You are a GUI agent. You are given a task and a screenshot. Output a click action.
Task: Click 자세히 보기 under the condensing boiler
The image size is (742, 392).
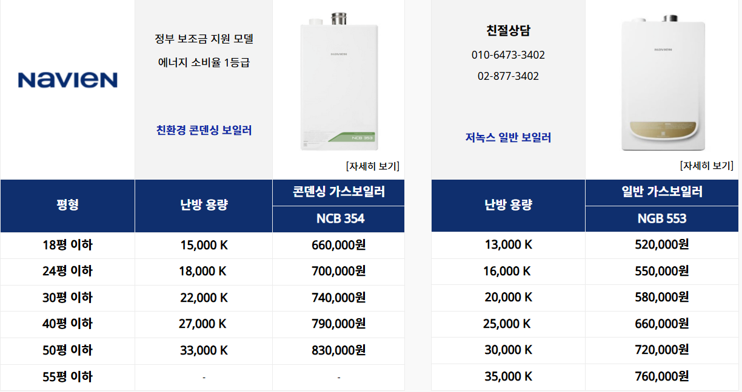(x=372, y=166)
